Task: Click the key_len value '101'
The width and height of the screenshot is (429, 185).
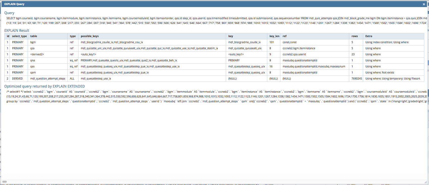Action: click(x=274, y=42)
